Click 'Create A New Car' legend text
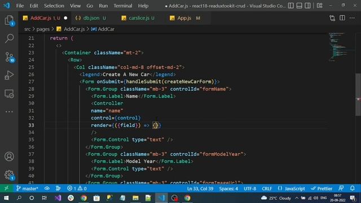 (x=126, y=74)
